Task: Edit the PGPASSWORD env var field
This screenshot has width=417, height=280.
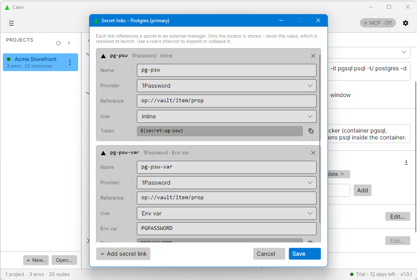Action: (227, 229)
